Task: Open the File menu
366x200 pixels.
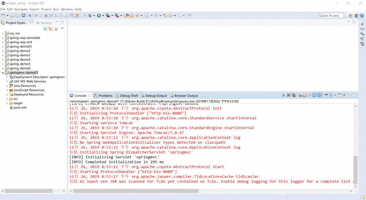Action: point(3,10)
